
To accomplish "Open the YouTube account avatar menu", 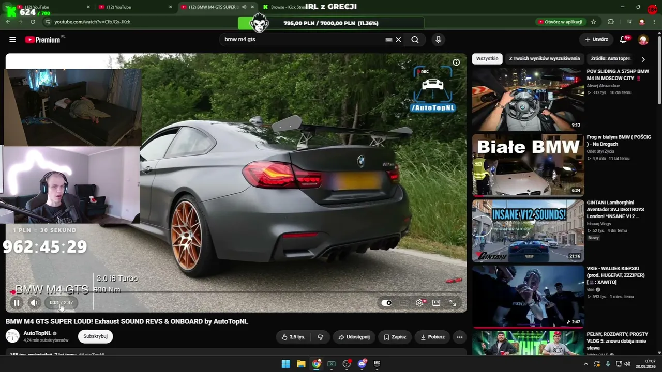I will (643, 40).
